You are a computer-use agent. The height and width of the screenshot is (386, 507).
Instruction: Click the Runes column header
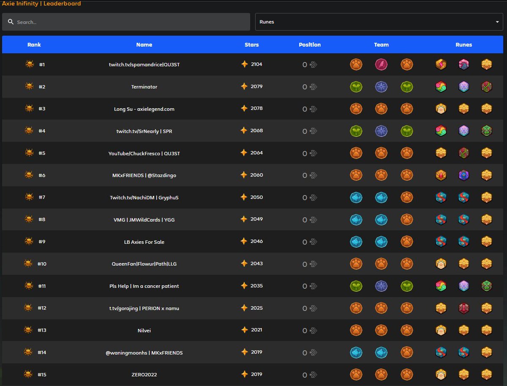tap(464, 44)
